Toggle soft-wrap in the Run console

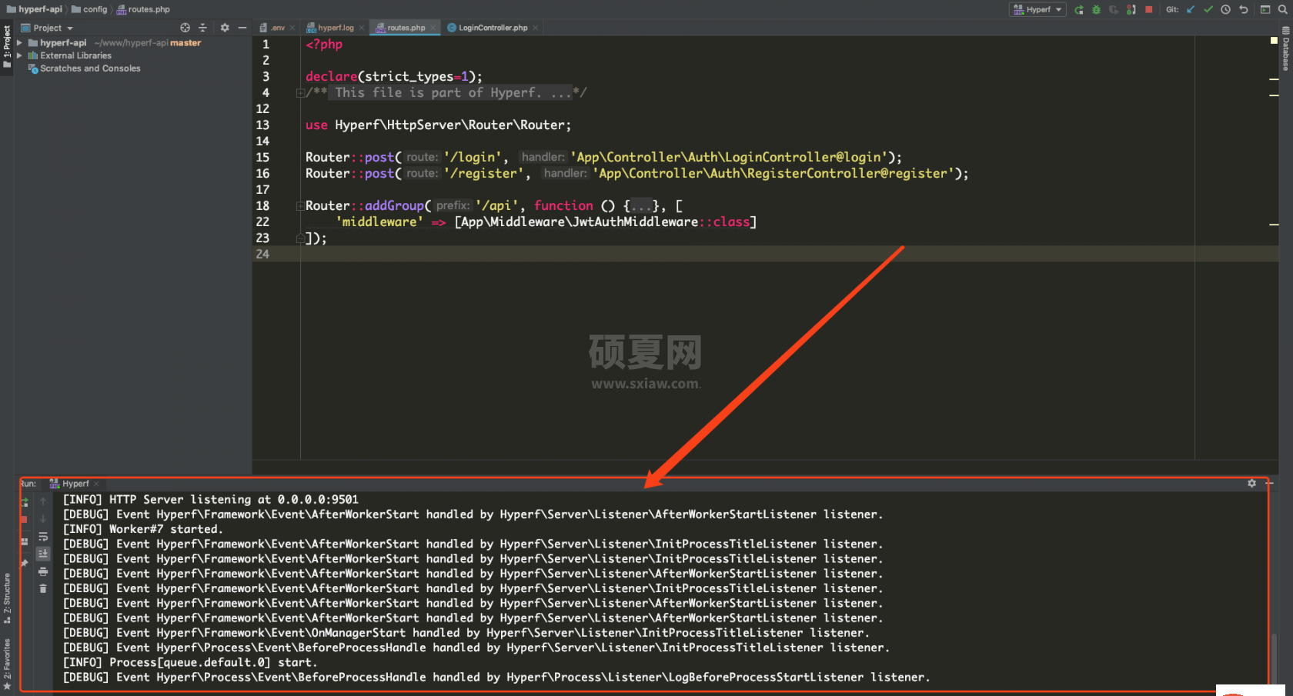click(43, 537)
